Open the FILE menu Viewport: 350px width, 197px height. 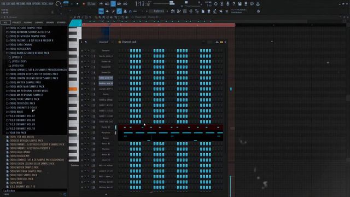coord(4,4)
